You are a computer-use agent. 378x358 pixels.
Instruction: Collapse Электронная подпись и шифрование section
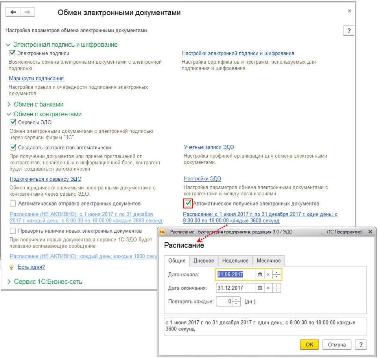(x=9, y=45)
